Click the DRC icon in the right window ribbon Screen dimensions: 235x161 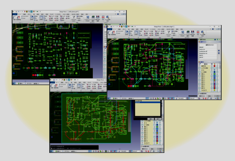point(198,32)
